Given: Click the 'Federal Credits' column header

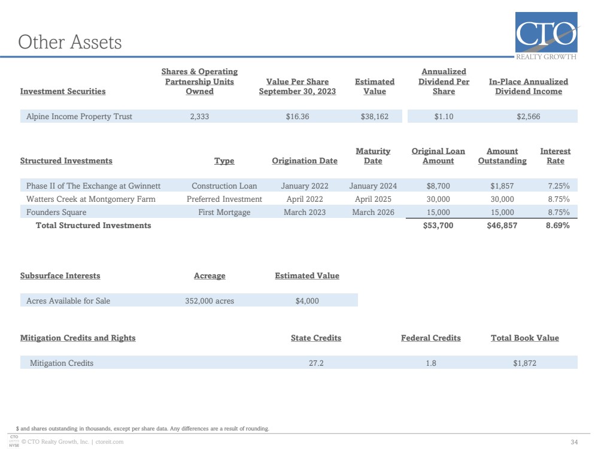Looking at the screenshot, I should point(431,338).
